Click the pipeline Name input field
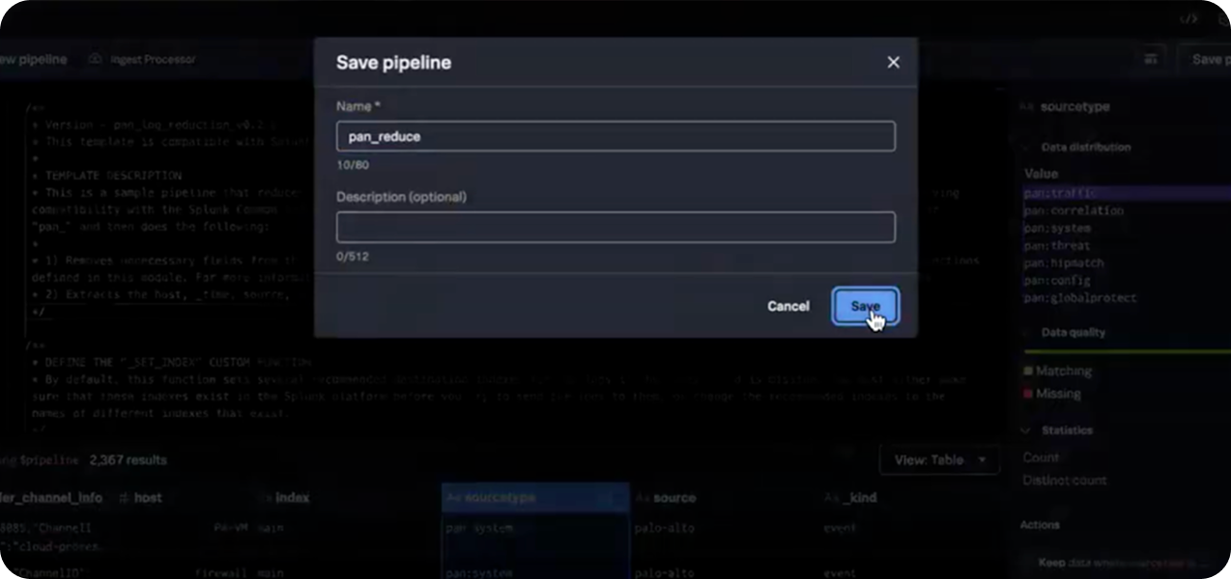 615,136
